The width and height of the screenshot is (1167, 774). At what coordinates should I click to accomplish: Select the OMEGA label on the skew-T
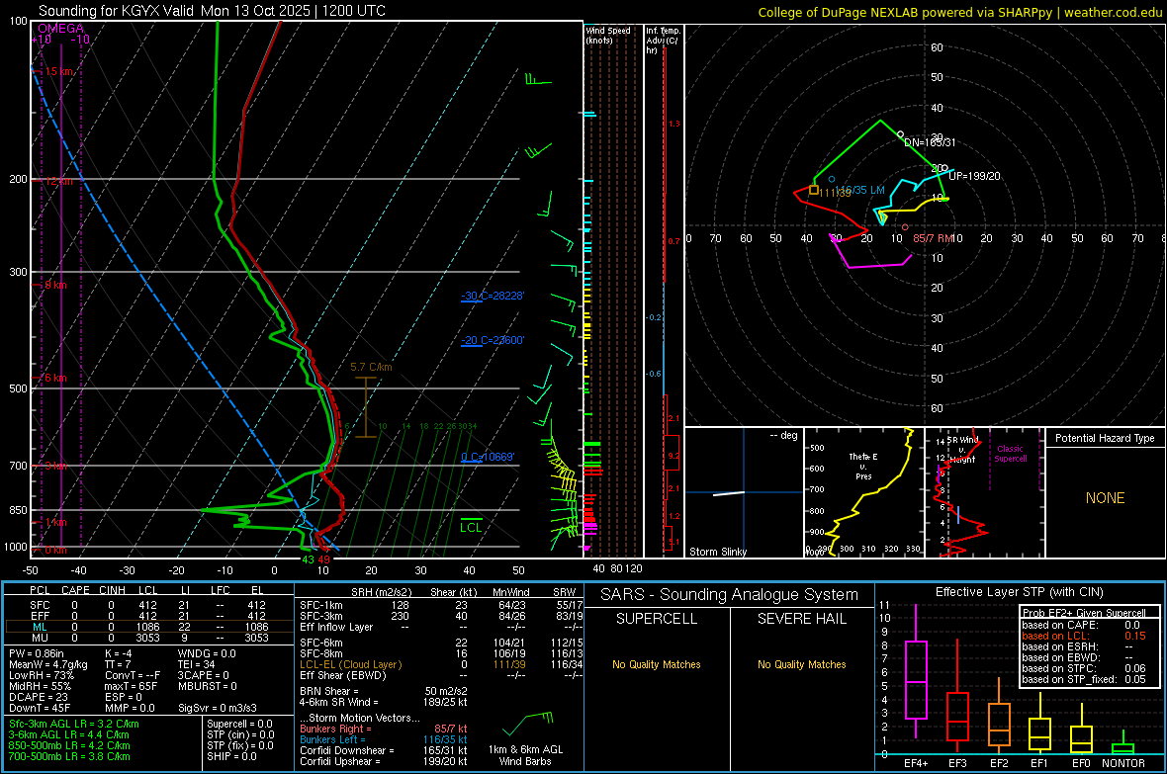(x=61, y=29)
